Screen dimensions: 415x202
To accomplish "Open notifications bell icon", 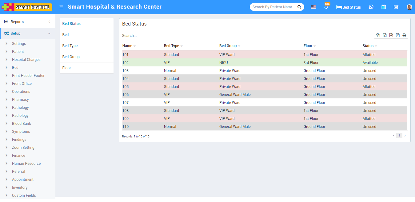I will (326, 7).
